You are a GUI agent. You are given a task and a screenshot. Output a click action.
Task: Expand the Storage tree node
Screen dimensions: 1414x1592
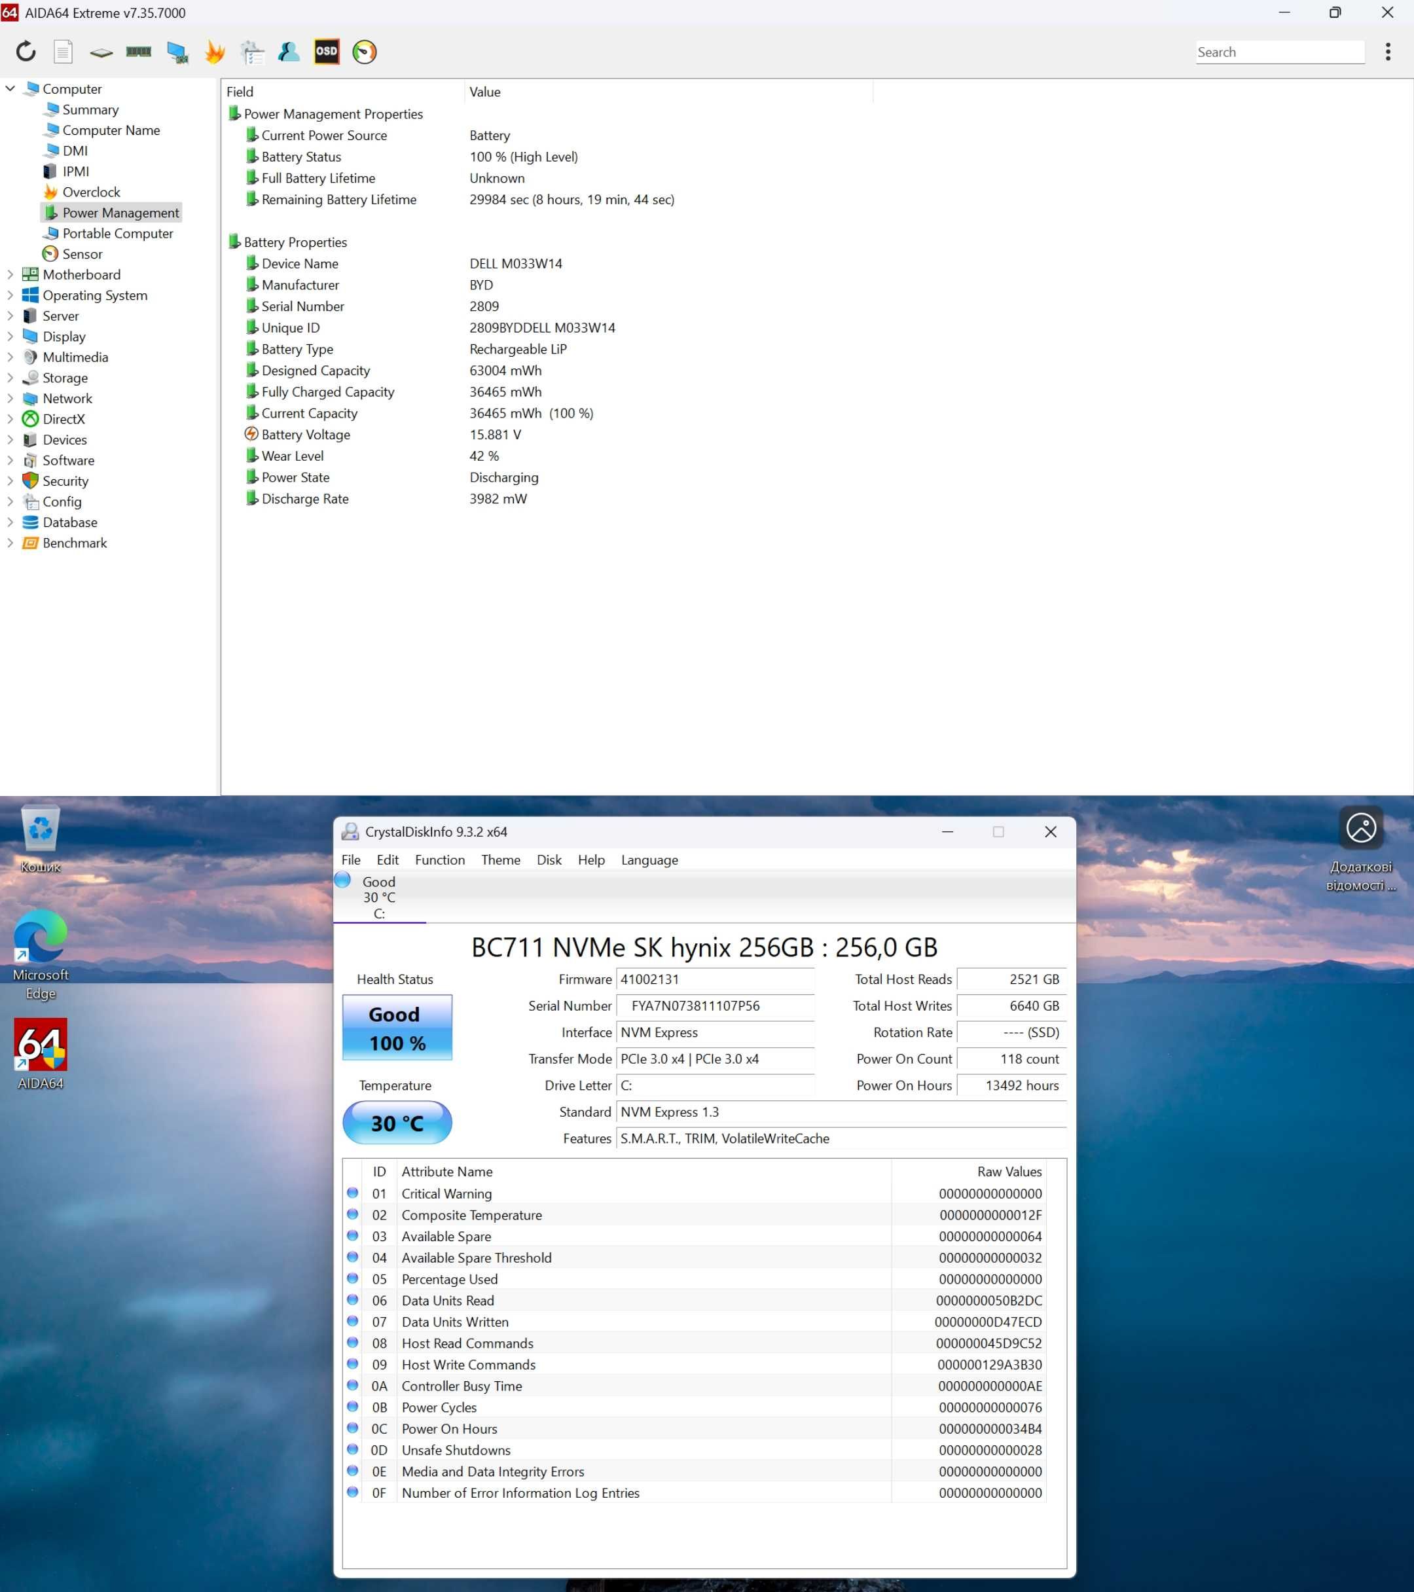[10, 378]
